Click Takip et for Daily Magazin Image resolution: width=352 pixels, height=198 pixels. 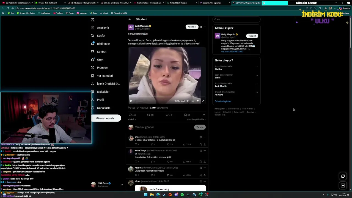[252, 36]
